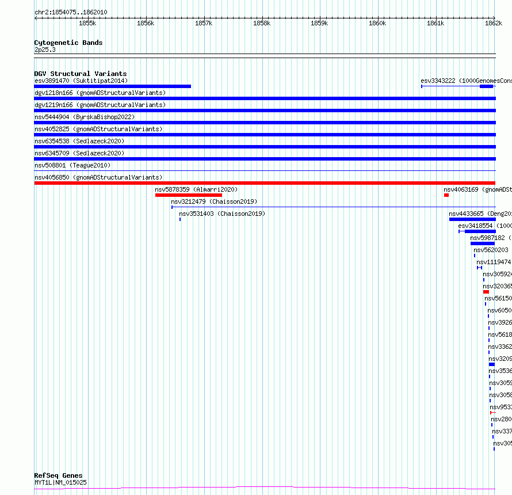
Task: Pick the 1859k ruler tick label
Action: coord(319,23)
